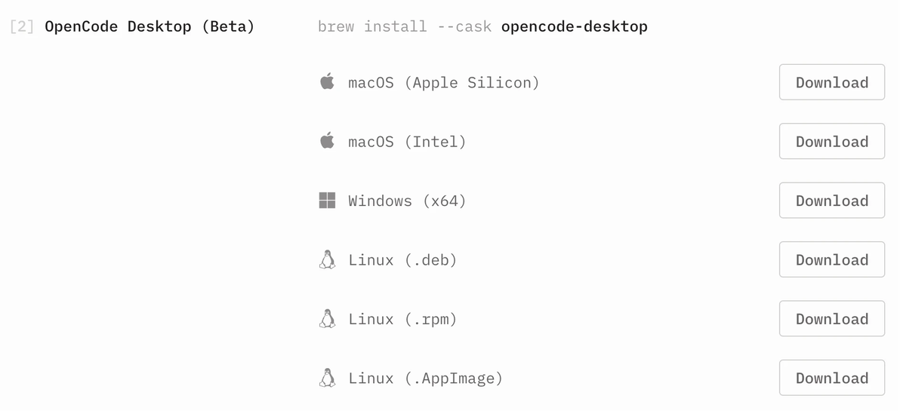This screenshot has height=411, width=900.
Task: Click the Apple logo beside macOS (Intel)
Action: click(327, 141)
